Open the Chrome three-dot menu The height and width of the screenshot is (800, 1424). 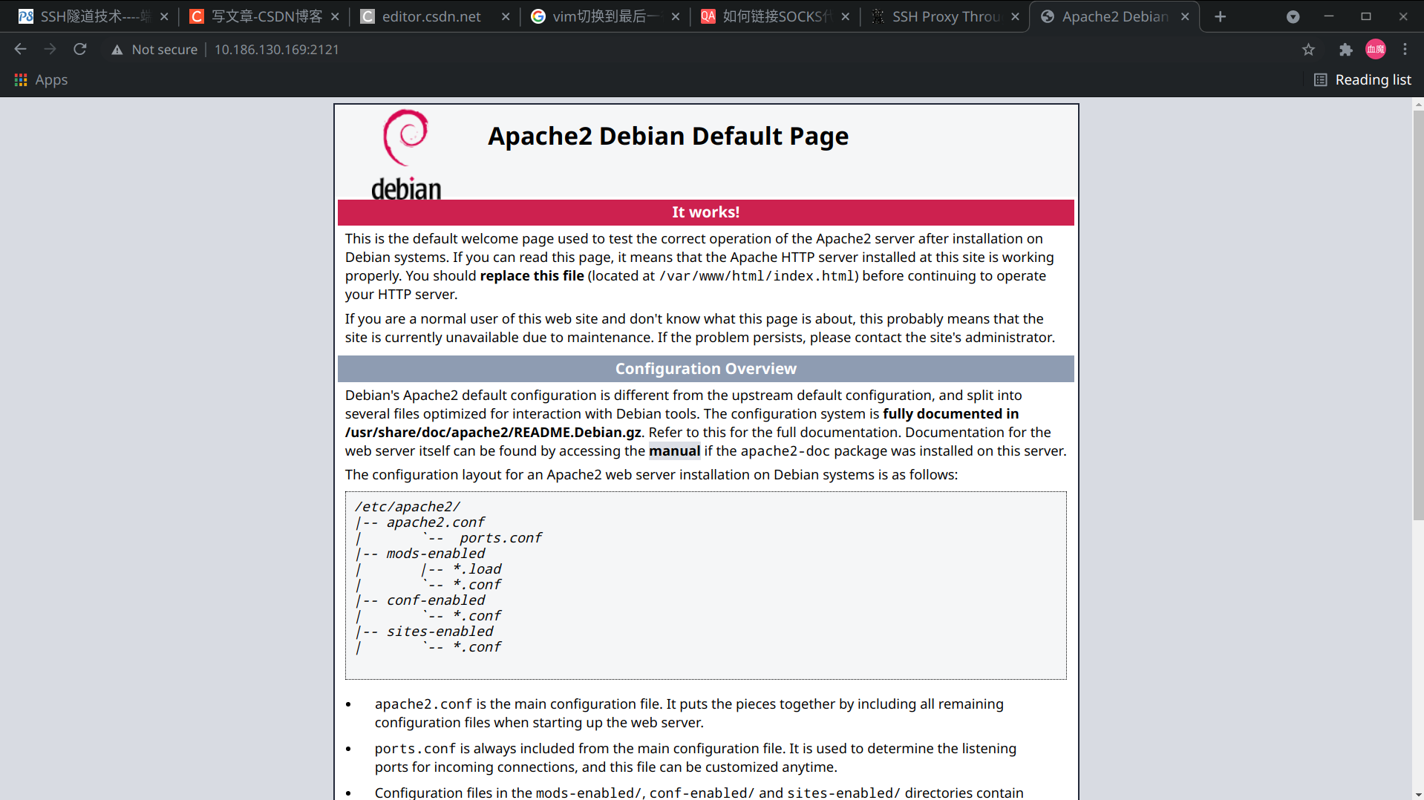(x=1405, y=49)
